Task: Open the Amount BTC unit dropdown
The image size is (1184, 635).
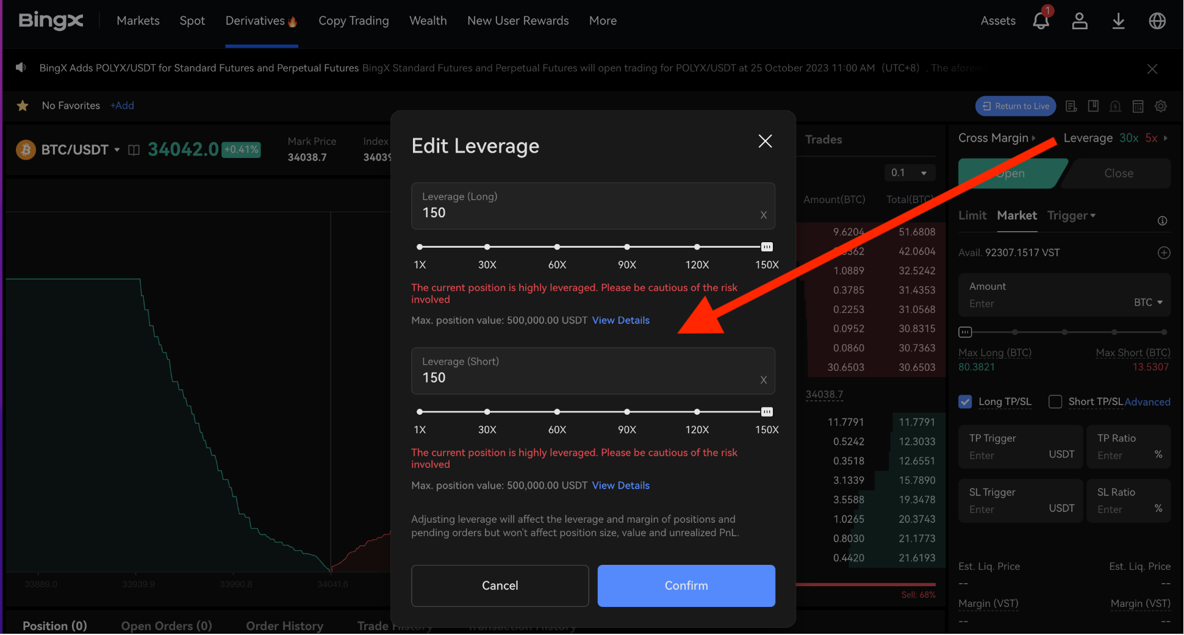Action: (1148, 303)
